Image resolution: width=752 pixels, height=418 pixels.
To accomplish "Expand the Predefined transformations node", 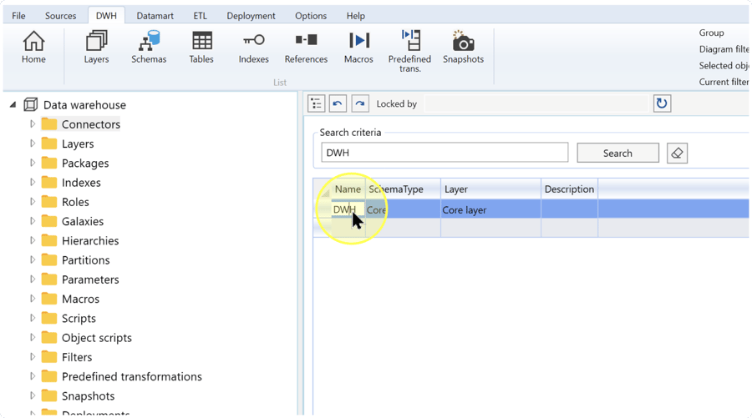I will [x=32, y=376].
